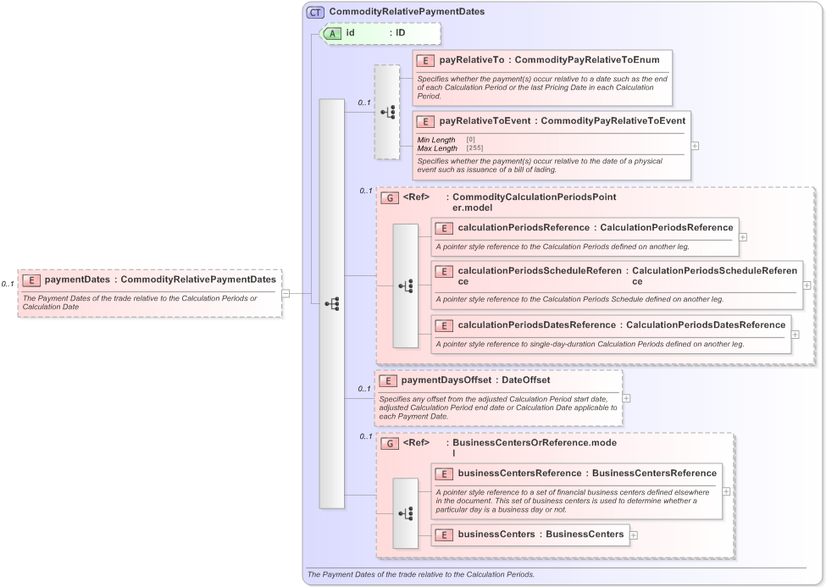This screenshot has height=587, width=826.
Task: Click the E icon of businessCenters
Action: click(x=444, y=534)
